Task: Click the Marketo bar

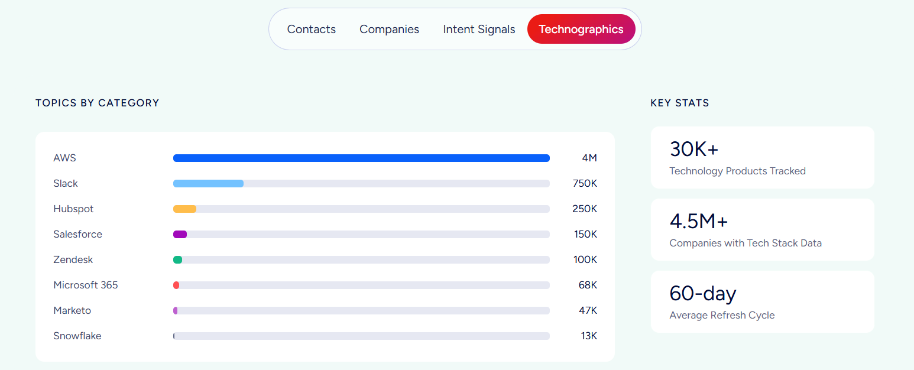Action: pos(175,310)
